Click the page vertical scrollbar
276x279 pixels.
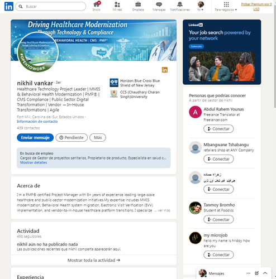275,56
